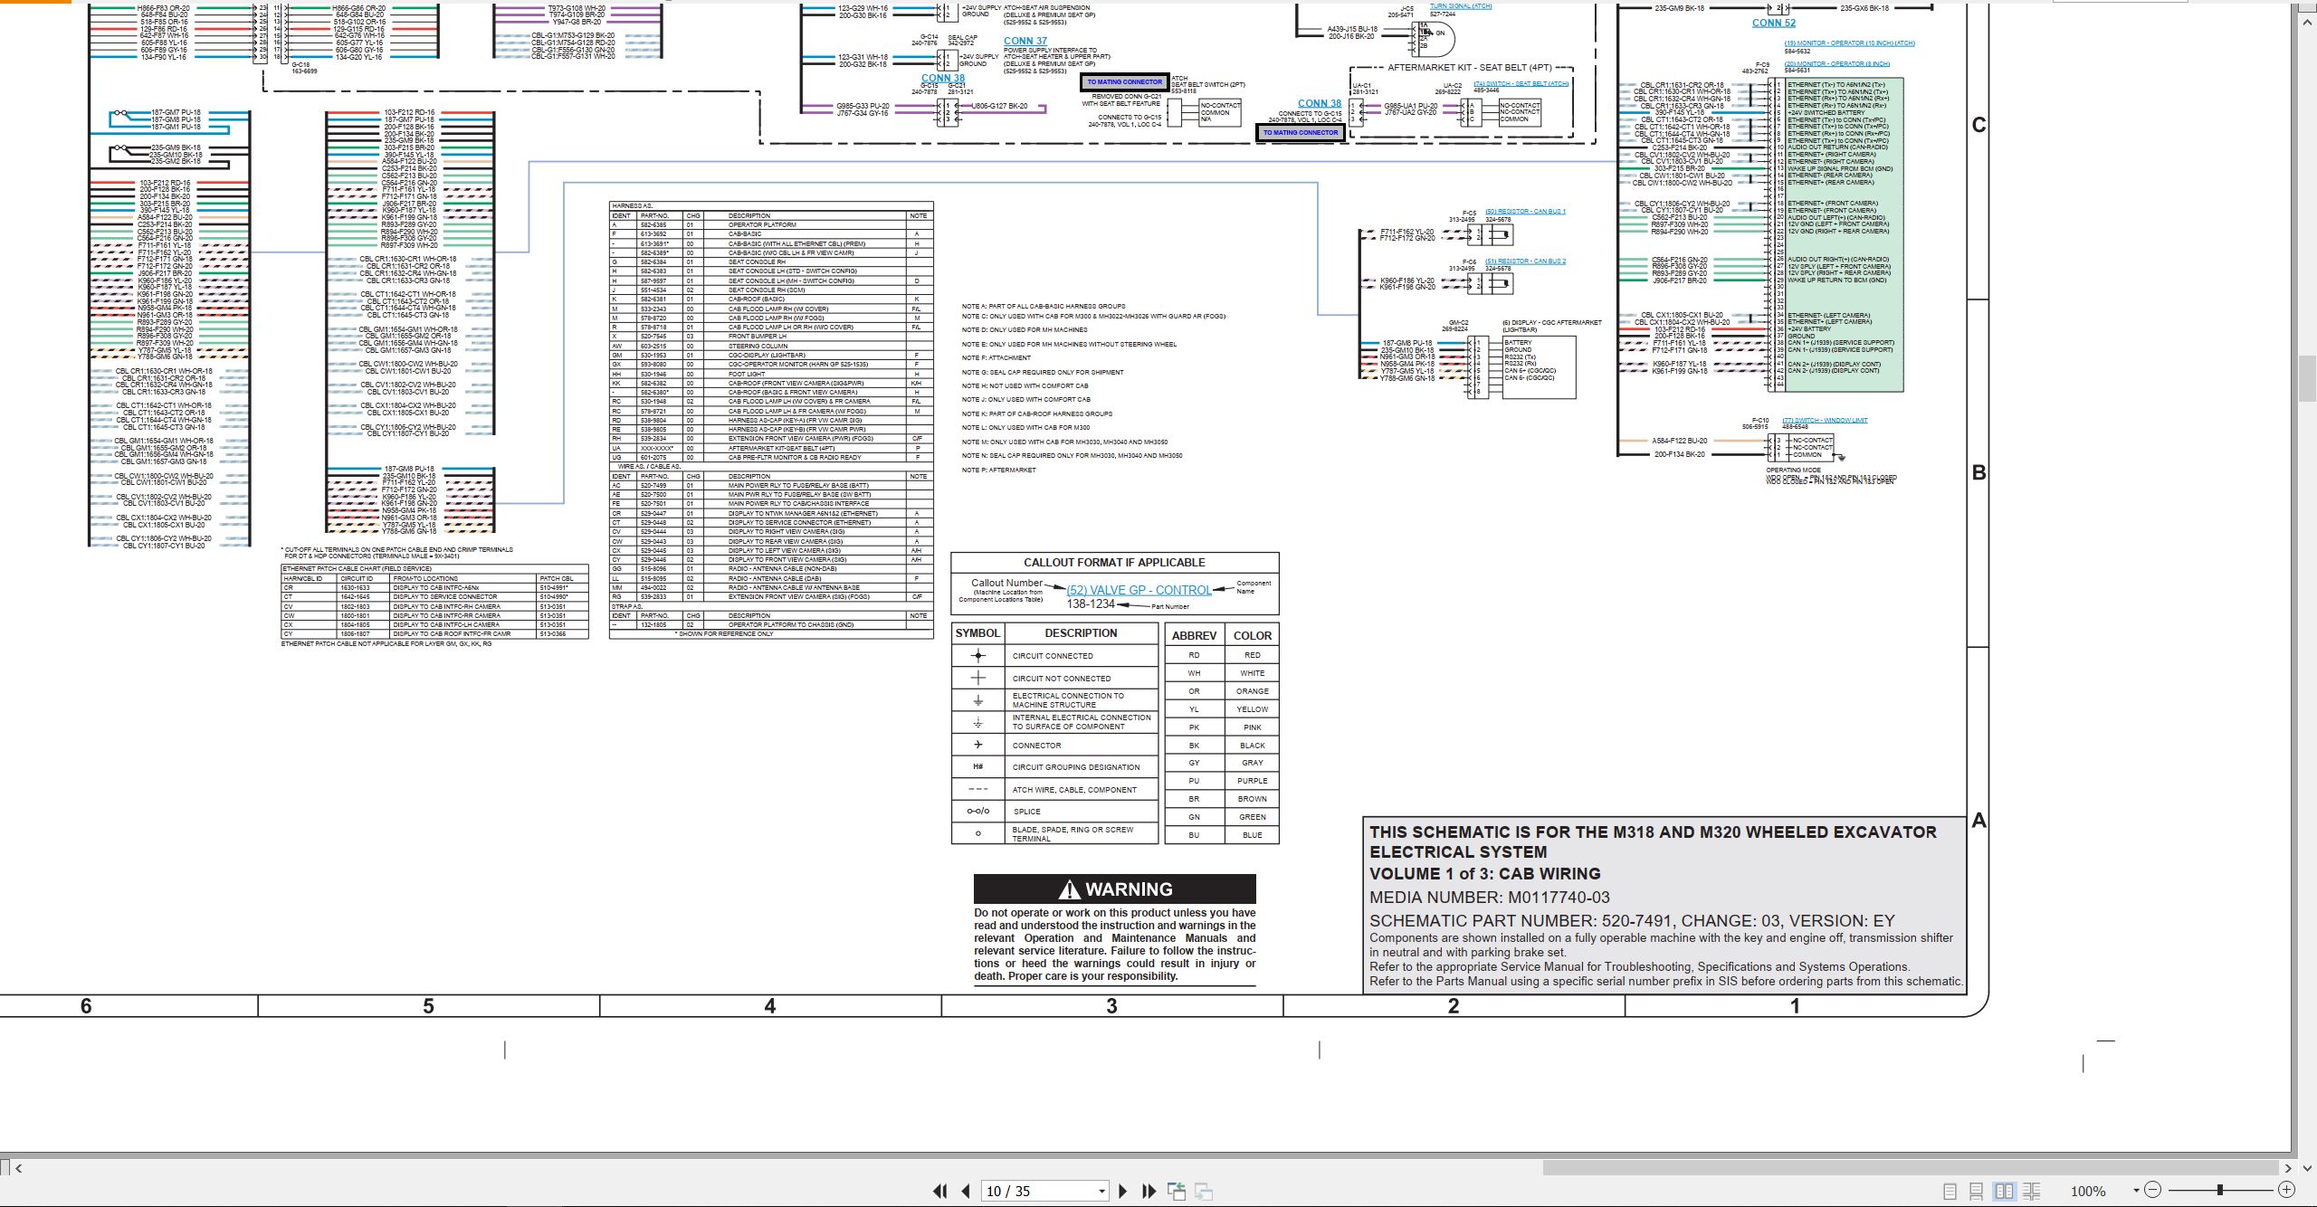Click the ABBREV column header in legend
Screen dimensions: 2317x1207
point(1194,635)
